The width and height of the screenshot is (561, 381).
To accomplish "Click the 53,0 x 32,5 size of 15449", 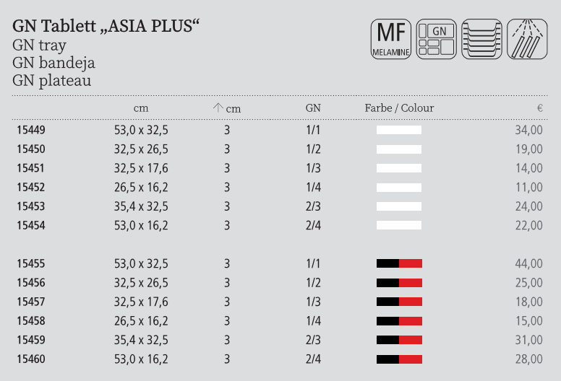I will click(141, 131).
